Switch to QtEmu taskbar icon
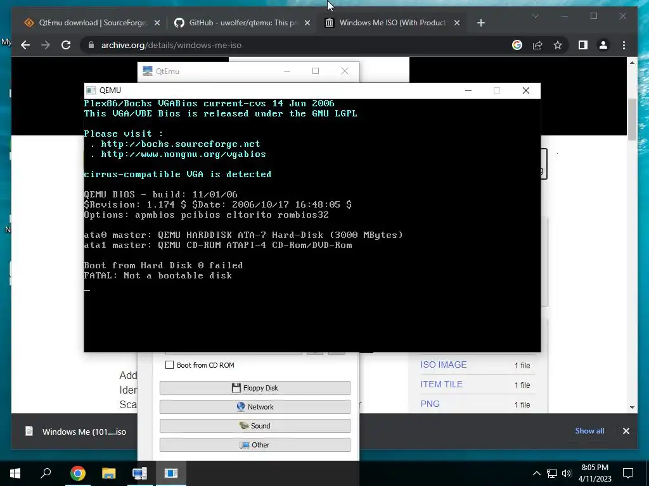Screen dimensions: 649x486 click(140, 473)
